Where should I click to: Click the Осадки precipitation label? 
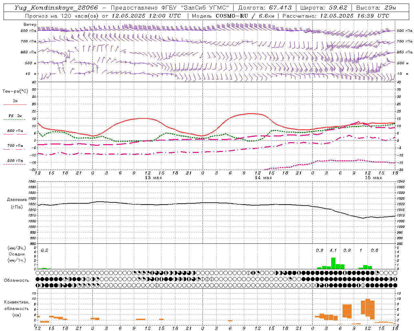16,254
